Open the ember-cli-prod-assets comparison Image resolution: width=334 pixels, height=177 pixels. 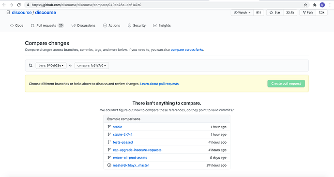pos(130,158)
